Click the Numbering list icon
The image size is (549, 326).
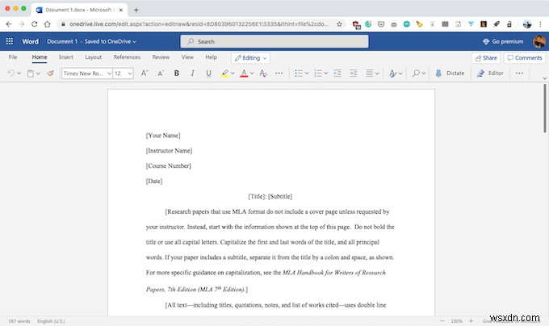click(318, 73)
